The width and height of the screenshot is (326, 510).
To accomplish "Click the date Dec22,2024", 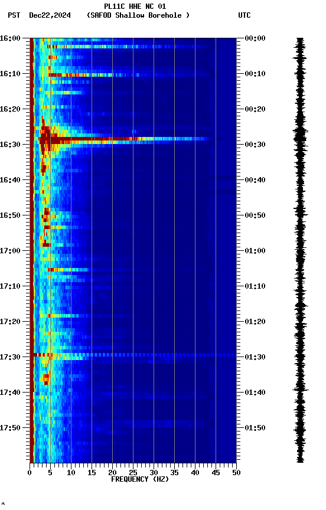I will pos(50,15).
